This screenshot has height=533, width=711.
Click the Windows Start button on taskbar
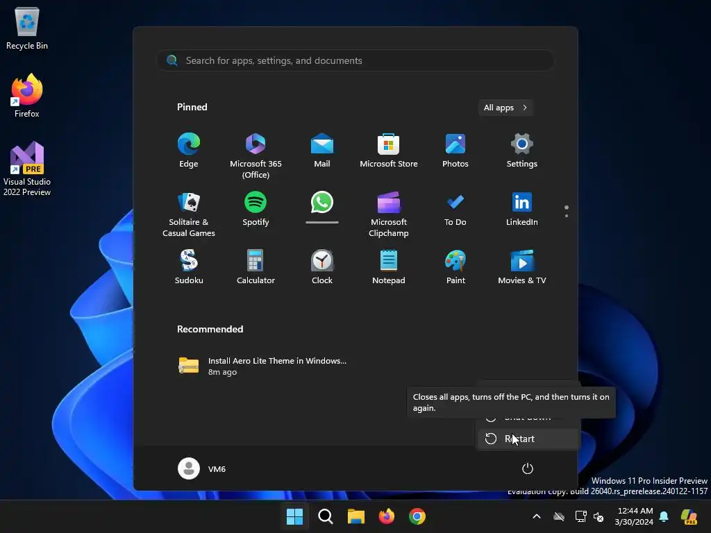point(294,516)
